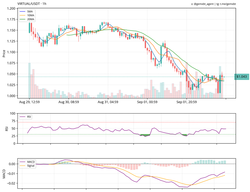
Task: Click the green 20MA legend line
Action: pyautogui.click(x=22, y=19)
